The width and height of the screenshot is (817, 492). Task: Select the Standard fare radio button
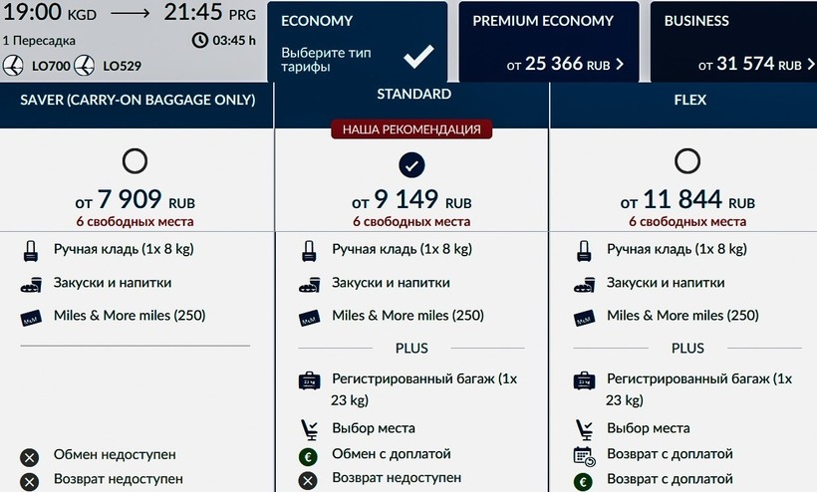click(411, 163)
